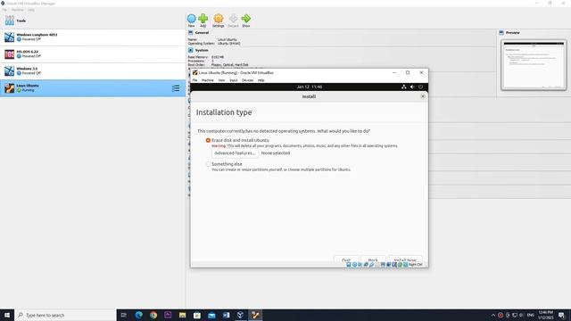Open the Tools icon in VirtualBox Manager
571x321 pixels.
click(x=10, y=21)
